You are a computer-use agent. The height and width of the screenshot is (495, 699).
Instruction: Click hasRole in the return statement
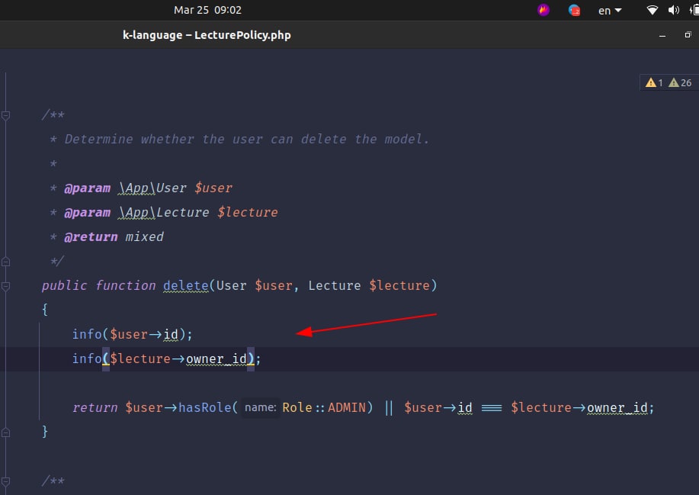point(204,407)
